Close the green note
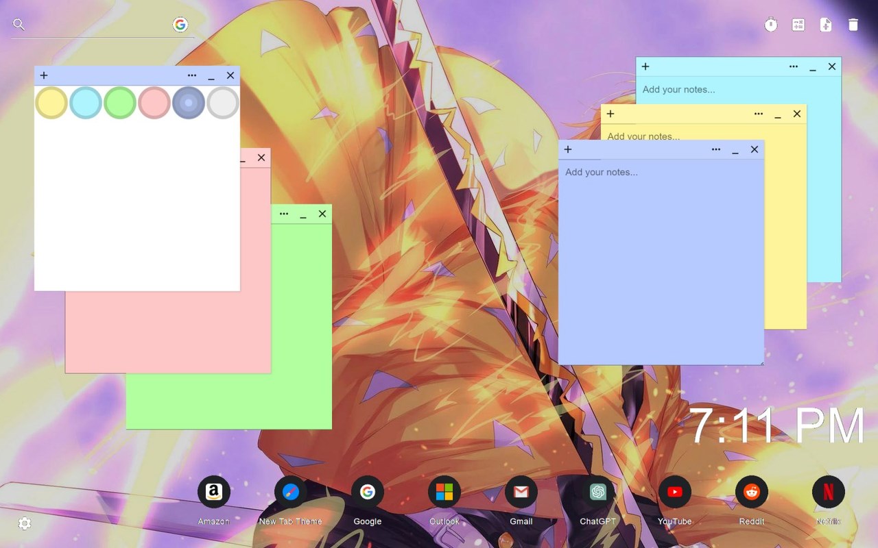The image size is (878, 548). pyautogui.click(x=322, y=214)
